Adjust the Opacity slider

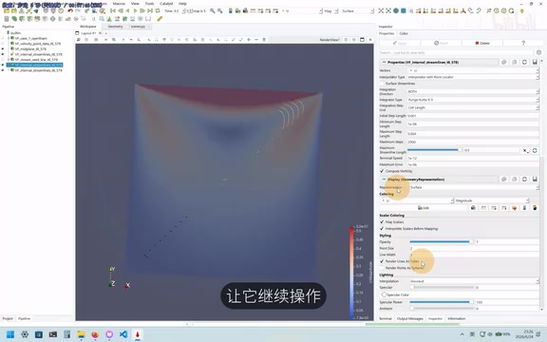(x=441, y=241)
